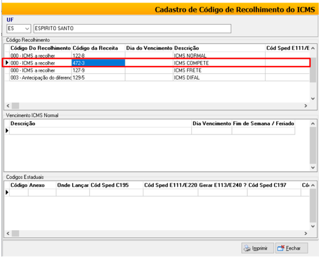Viewport: 320px width, 259px height.
Task: Click Código Recolhimento grid scroll-right arrow
Action: [306, 105]
